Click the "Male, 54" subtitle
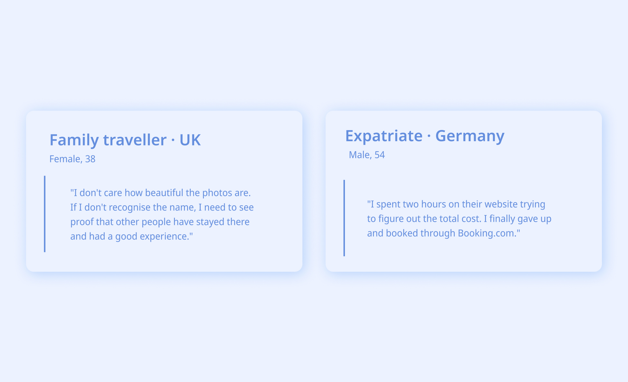Image resolution: width=628 pixels, height=382 pixels. 367,155
